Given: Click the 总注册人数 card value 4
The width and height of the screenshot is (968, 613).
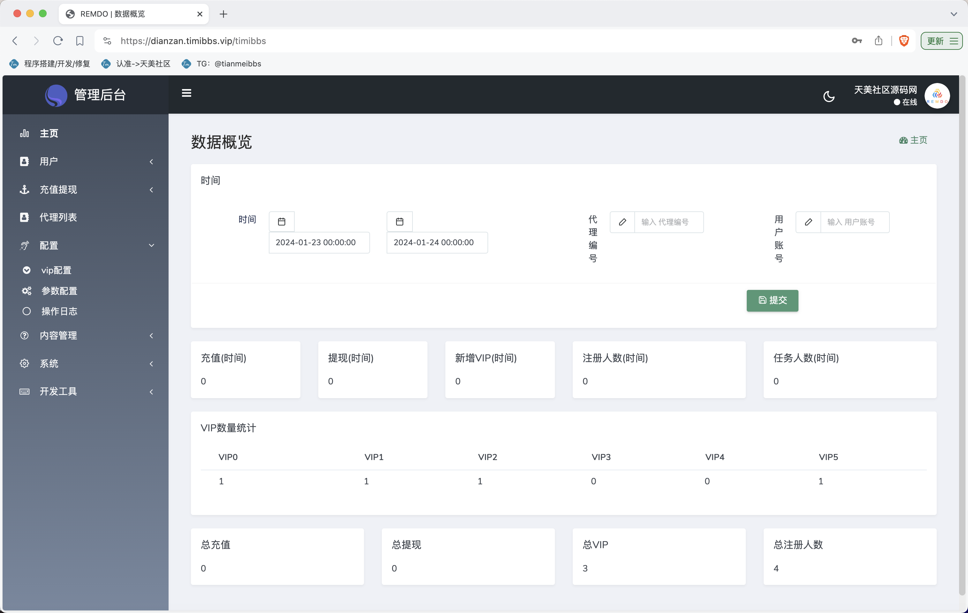Looking at the screenshot, I should point(776,568).
